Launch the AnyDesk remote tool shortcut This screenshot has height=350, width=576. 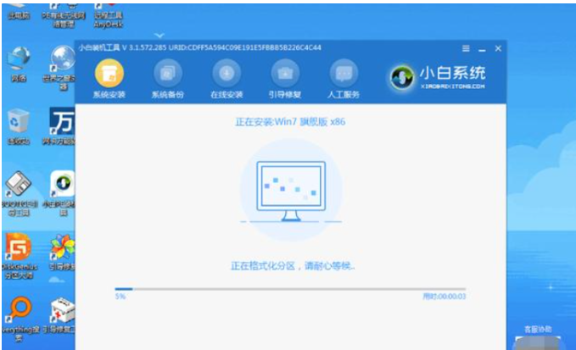(108, 15)
